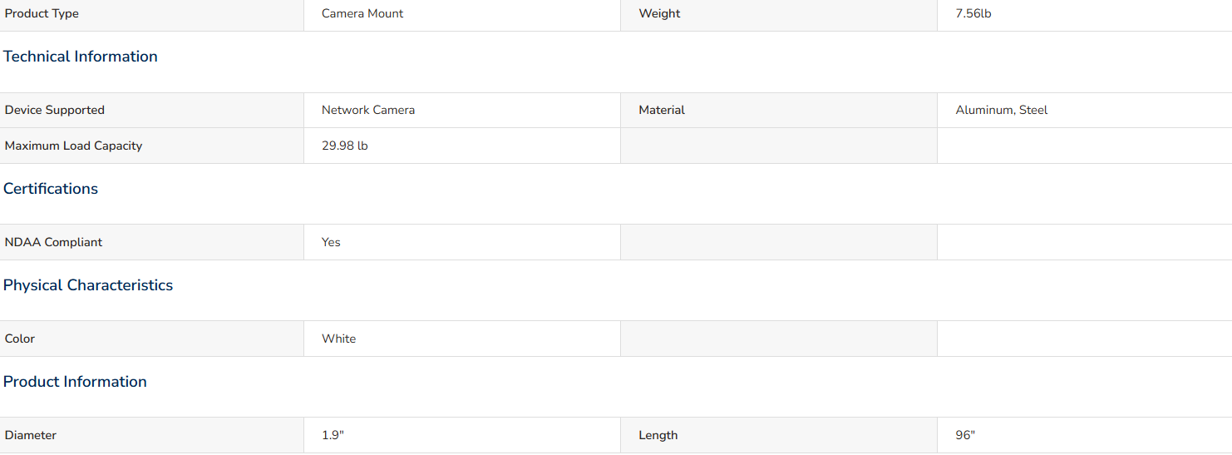Select the Length value 96"
Image resolution: width=1232 pixels, height=455 pixels.
point(965,436)
